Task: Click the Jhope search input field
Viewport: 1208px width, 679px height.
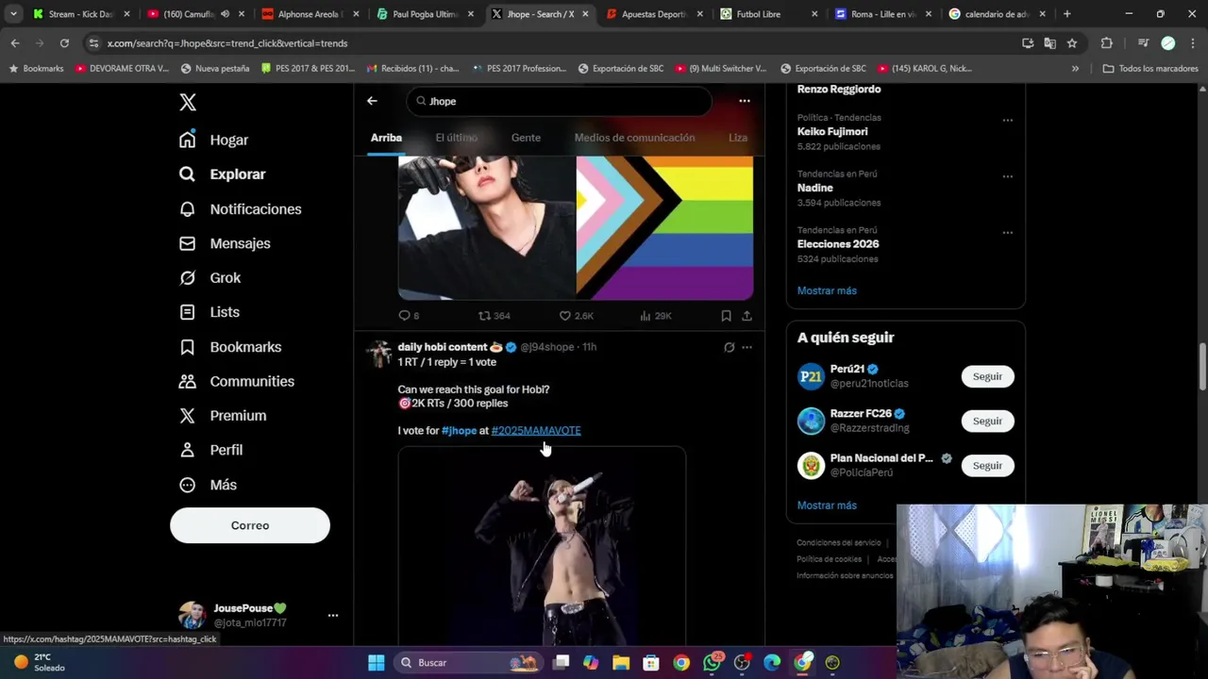Action: click(x=560, y=101)
